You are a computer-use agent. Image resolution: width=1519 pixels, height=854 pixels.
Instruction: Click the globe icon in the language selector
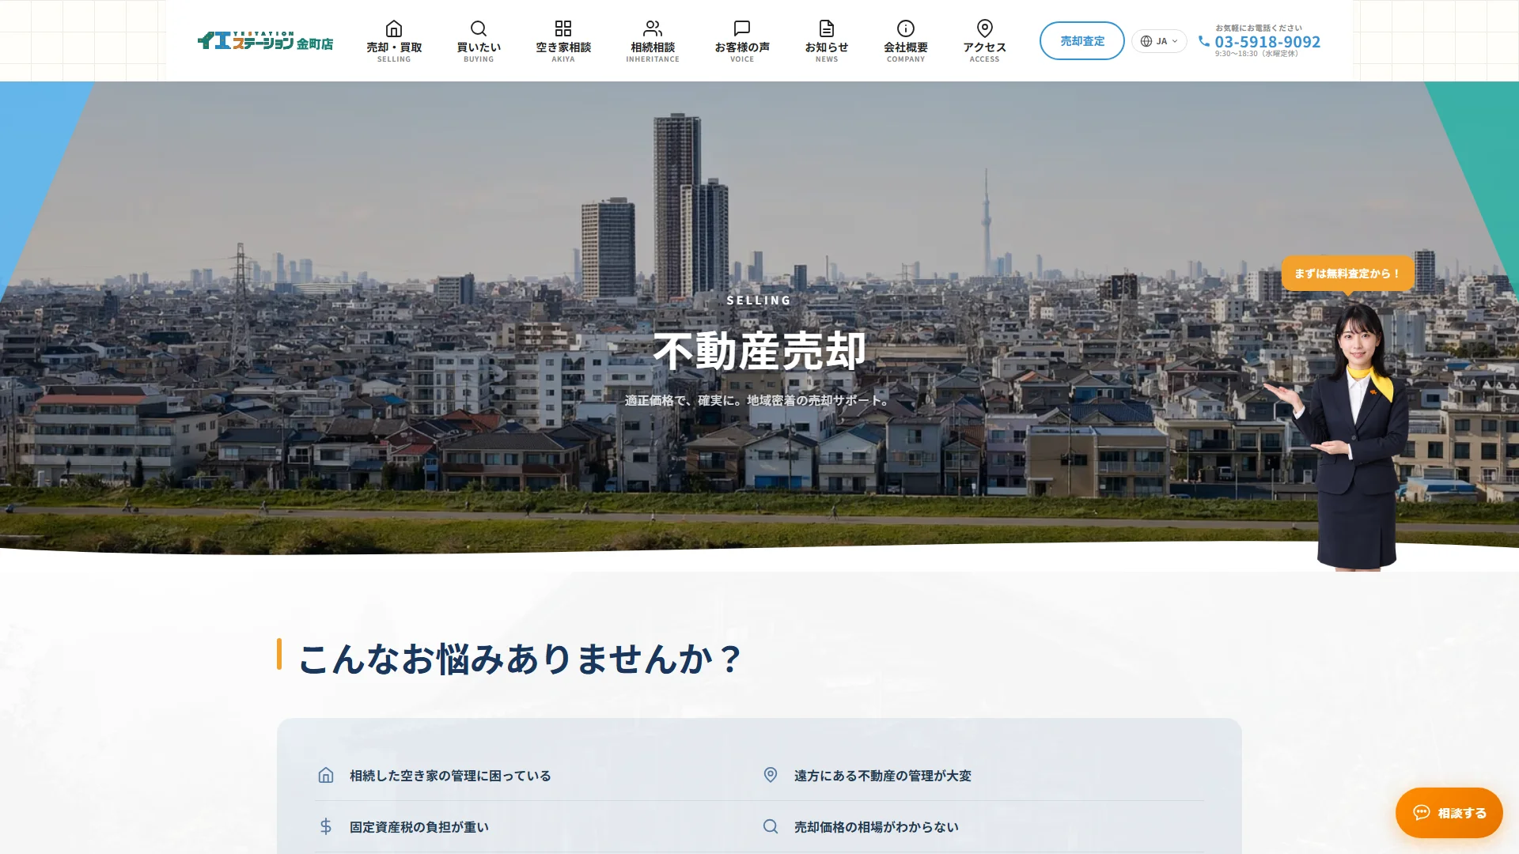1146,41
